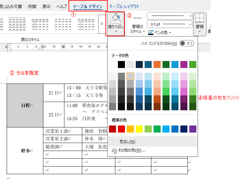The image size is (239, 184).
Task: Click the その他の色 palette icon
Action: tap(114, 151)
